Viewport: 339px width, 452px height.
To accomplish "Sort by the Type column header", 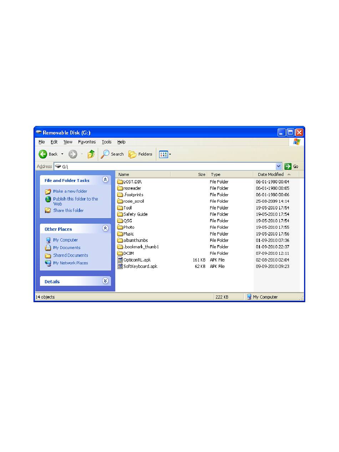I will (x=231, y=174).
